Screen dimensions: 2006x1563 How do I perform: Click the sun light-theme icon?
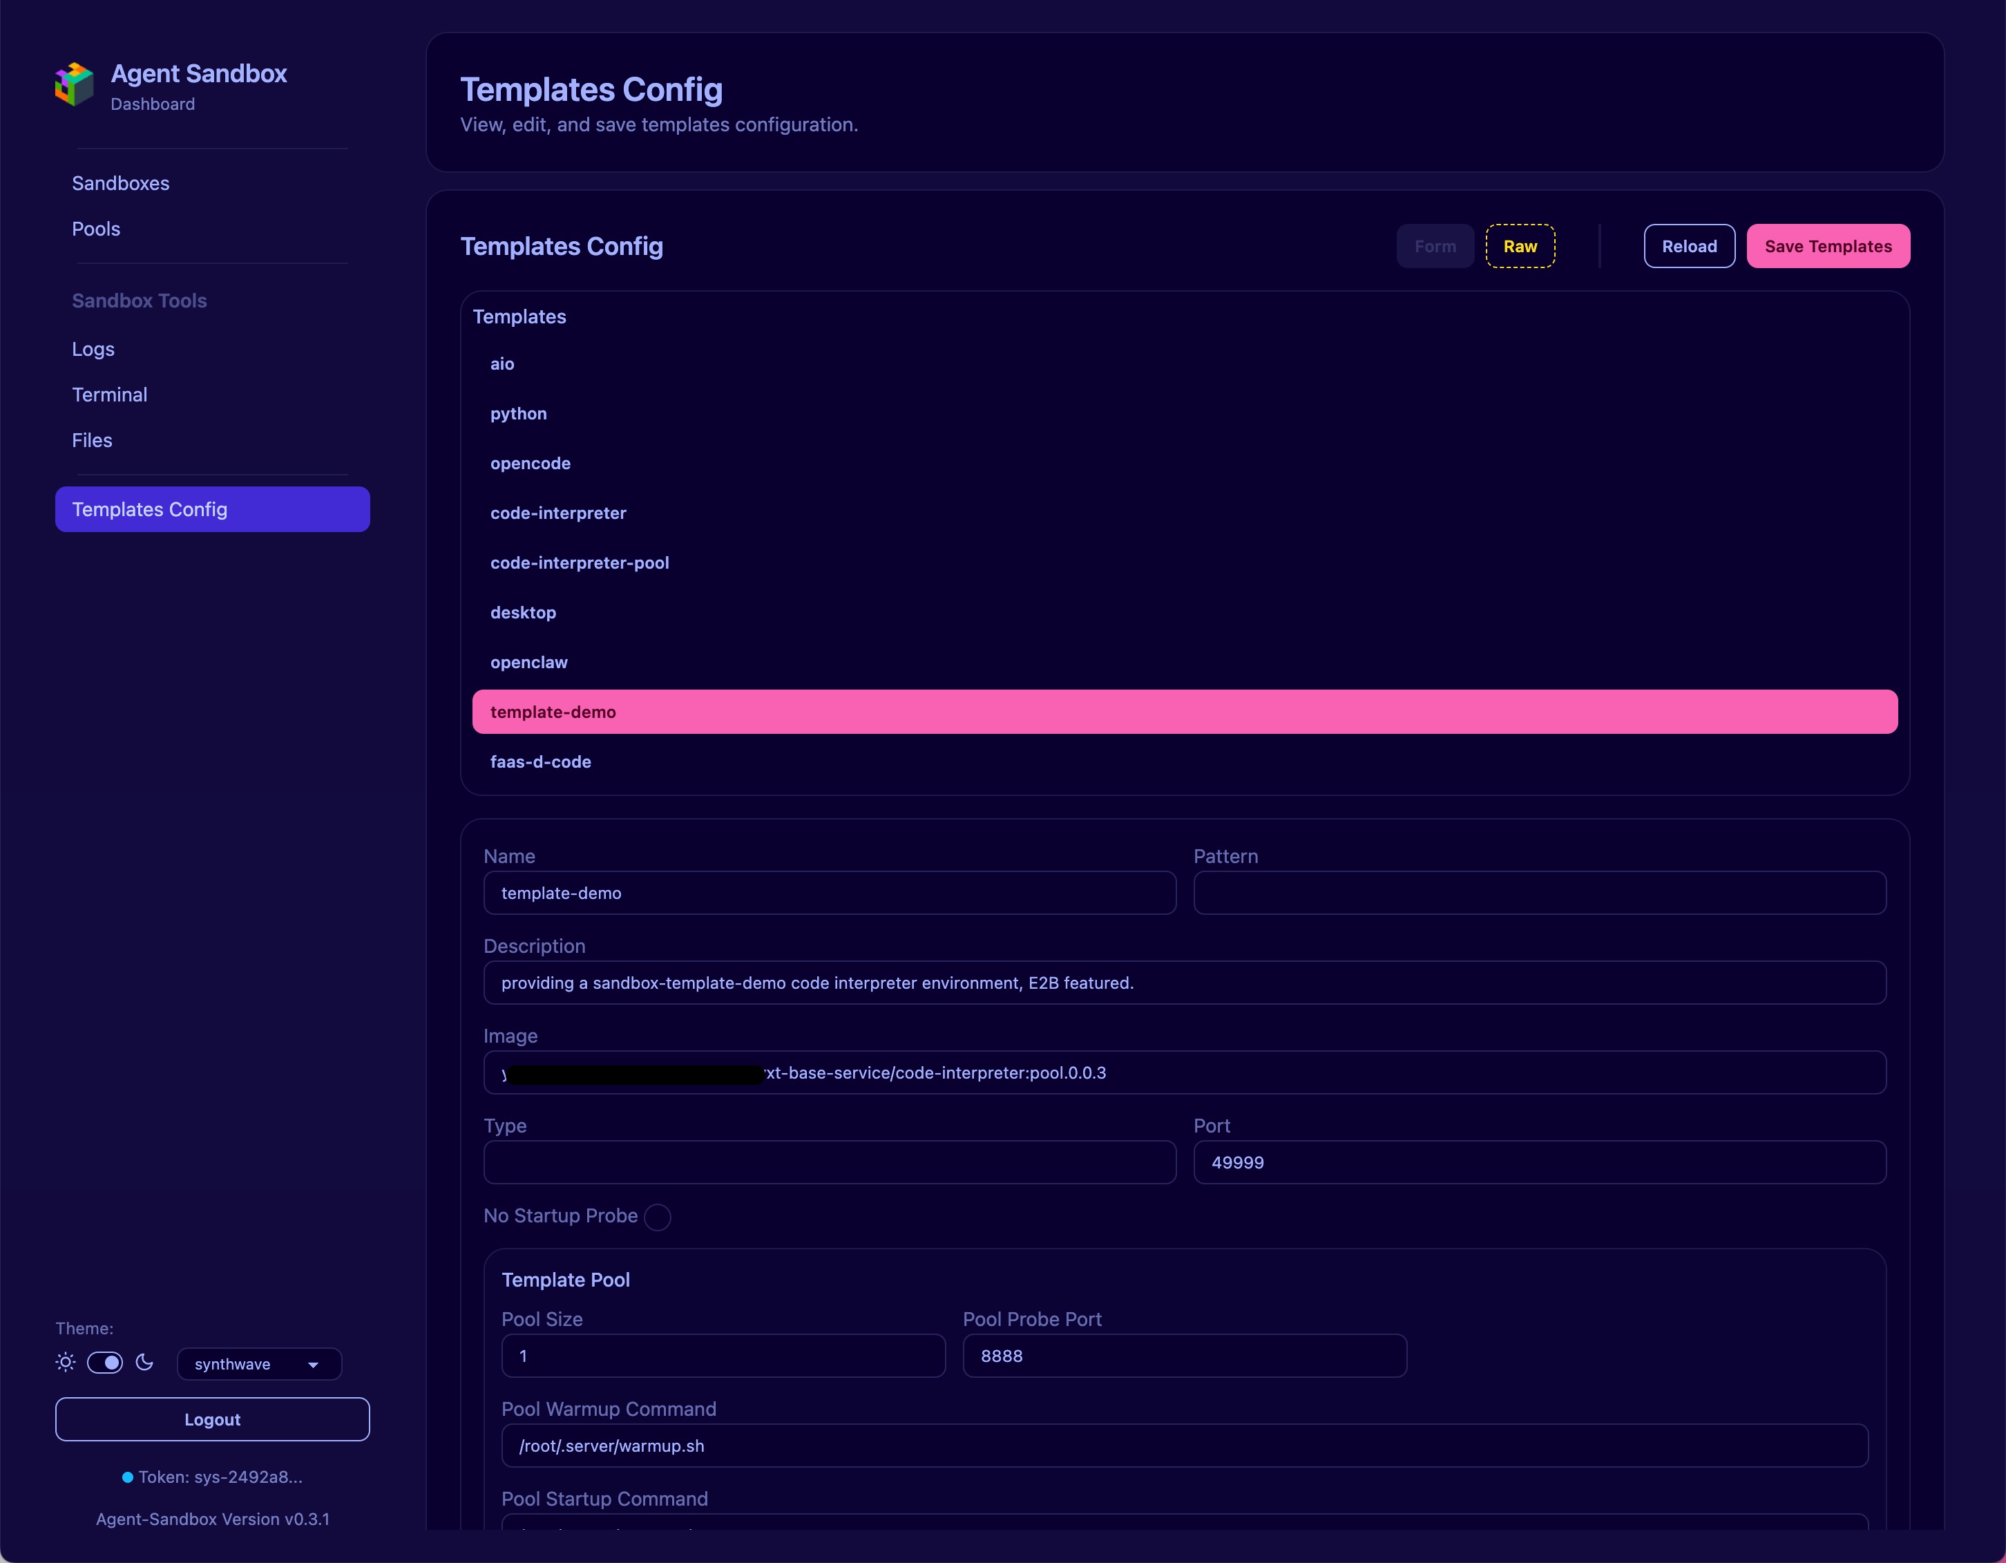pyautogui.click(x=65, y=1363)
